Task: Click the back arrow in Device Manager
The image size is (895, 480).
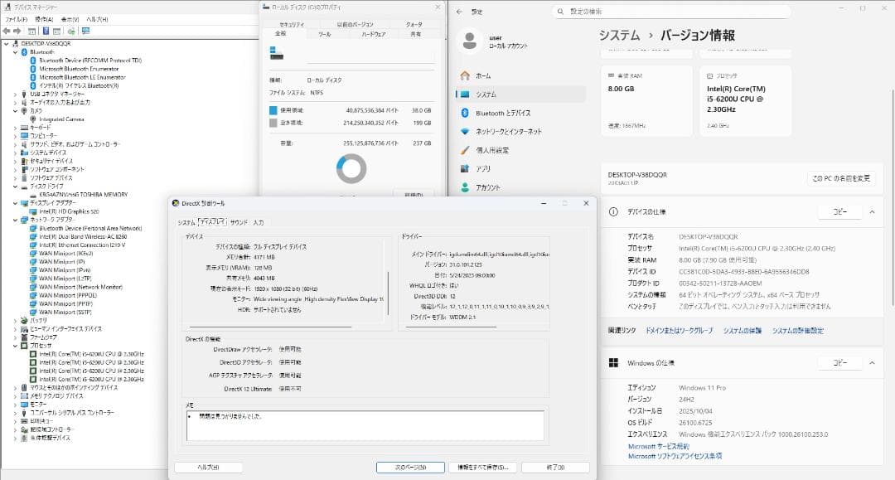Action: [x=8, y=32]
